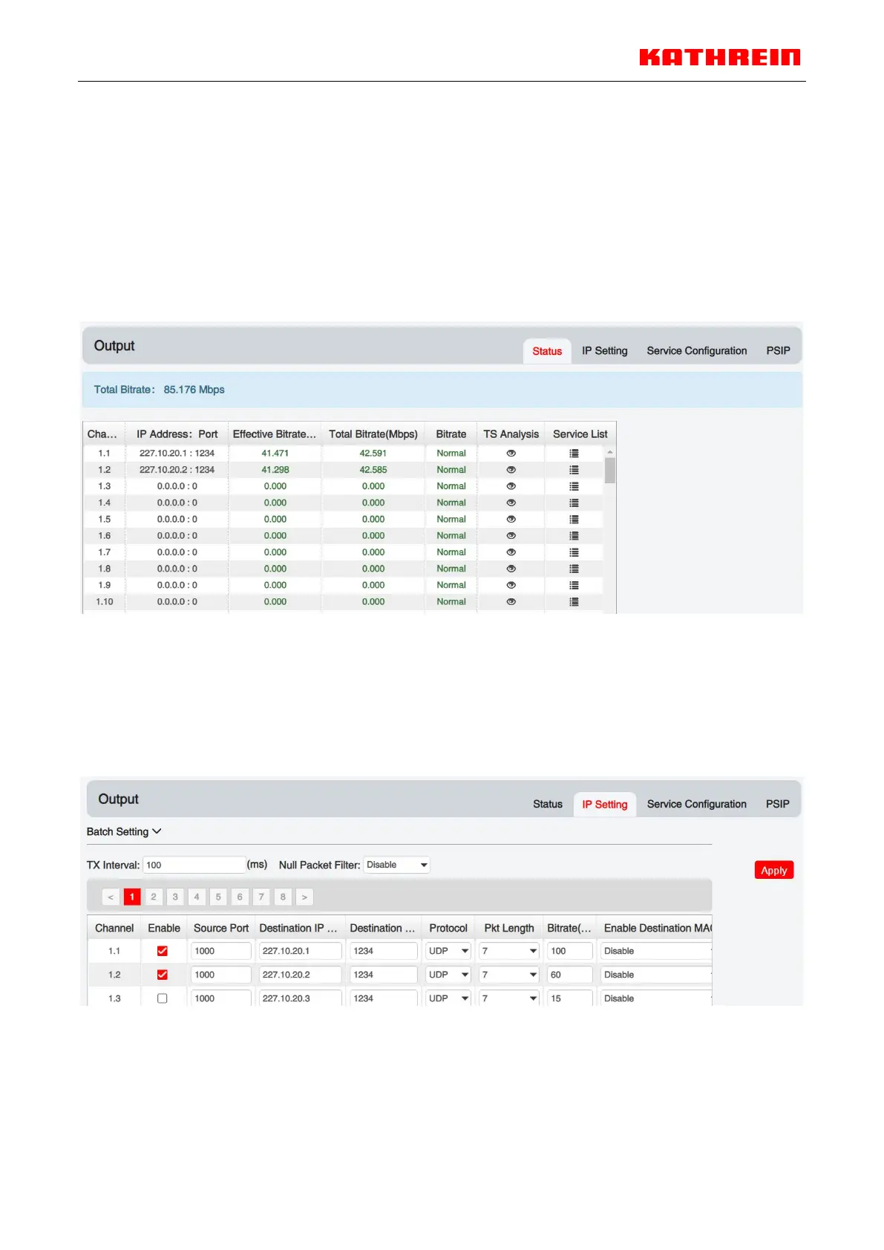Click the TX Interval input field

(194, 865)
